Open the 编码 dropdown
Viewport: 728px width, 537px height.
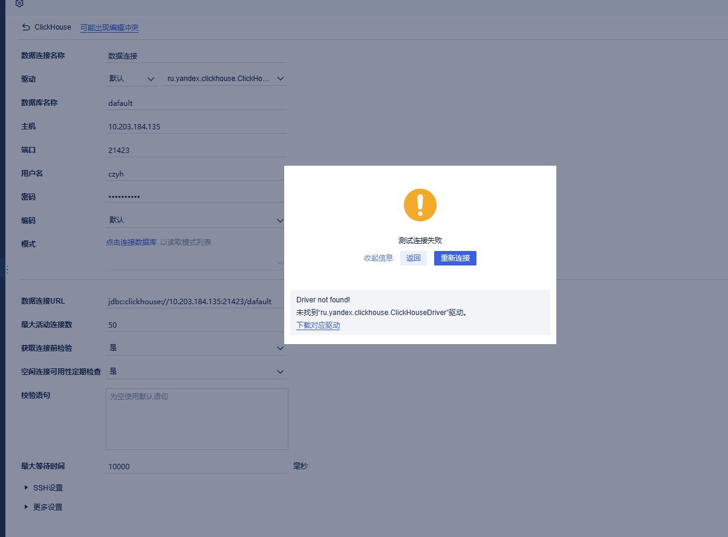[x=195, y=220]
